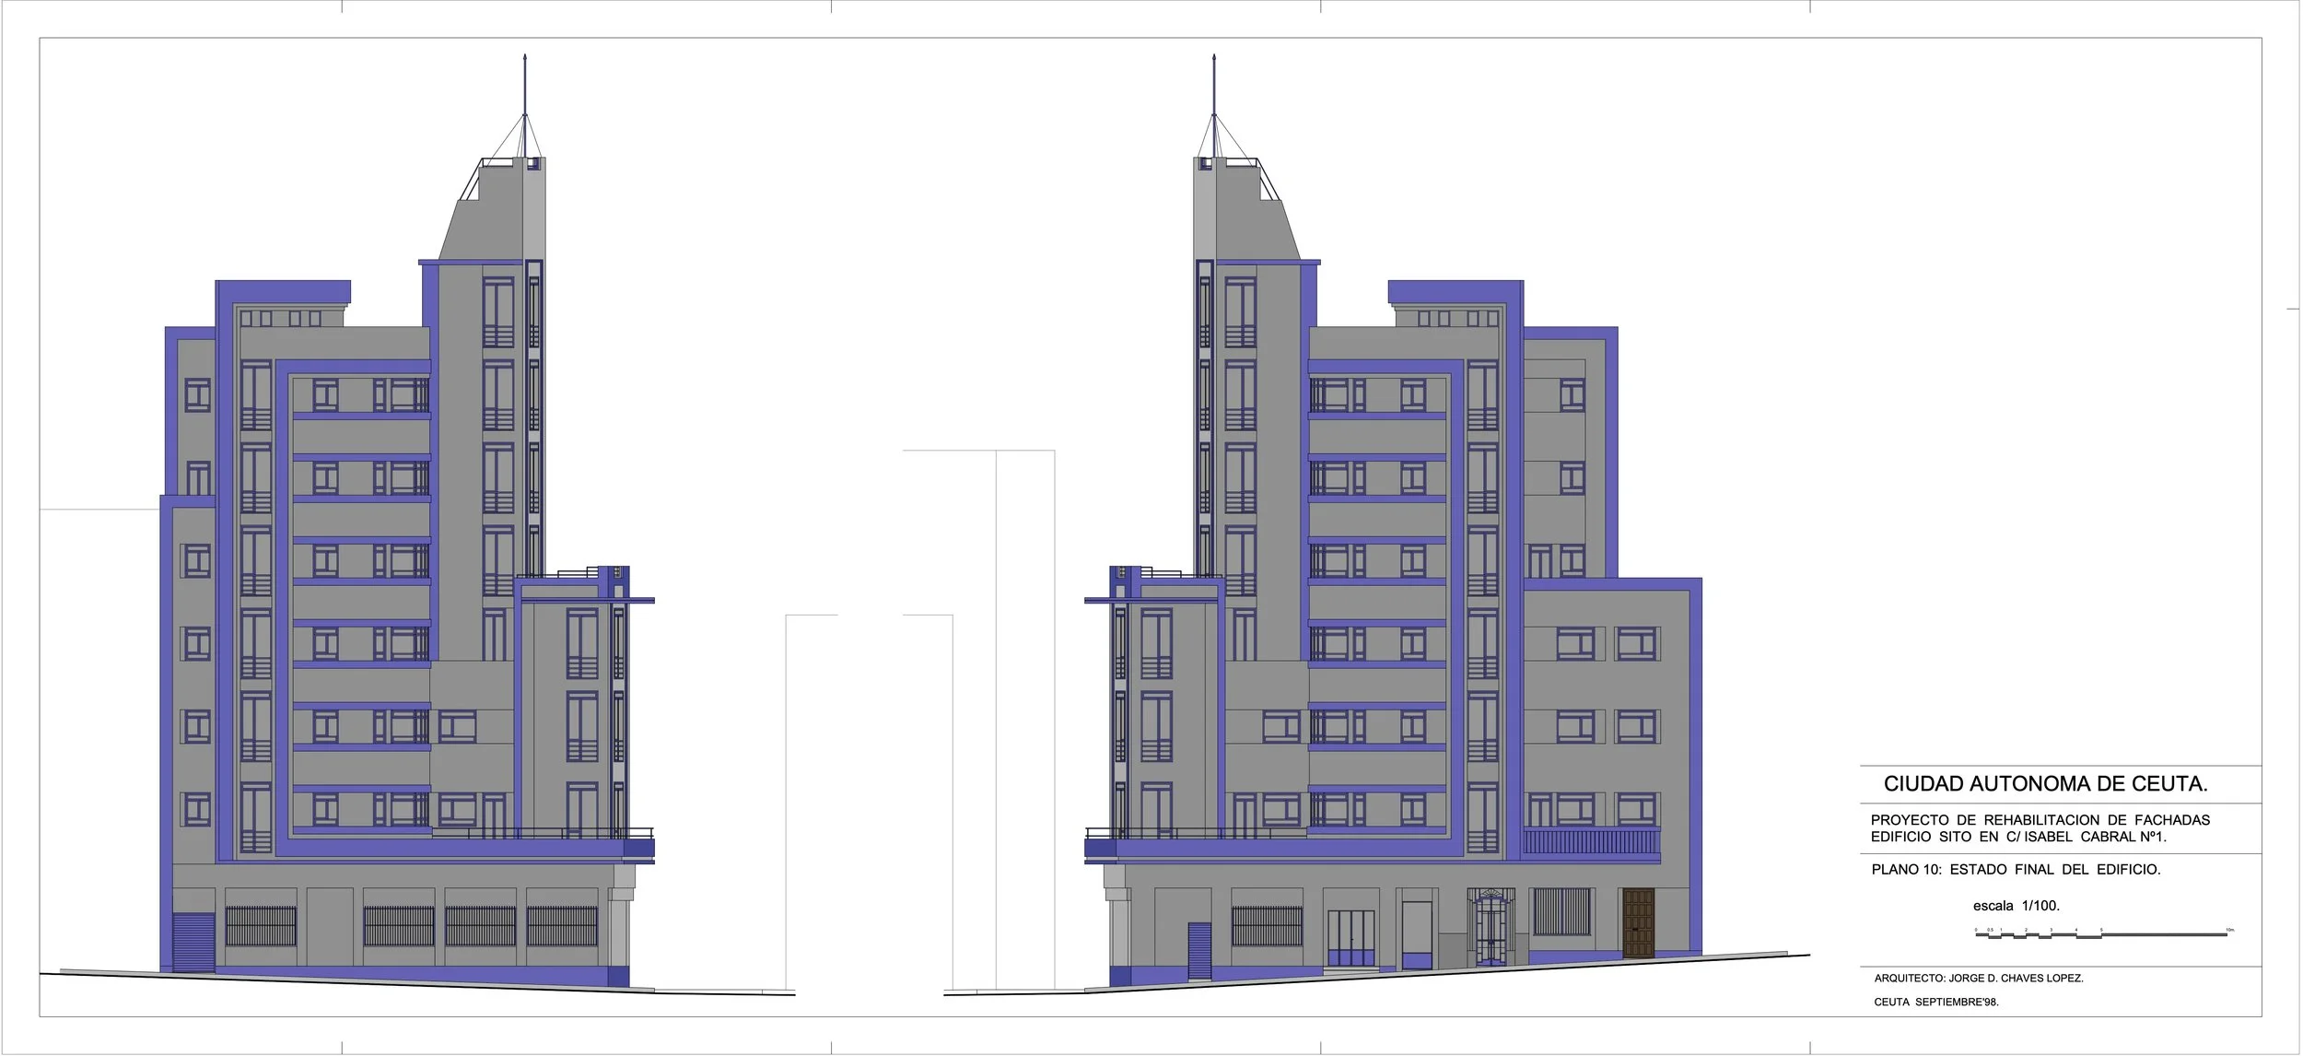Click the ornate arched entrance door
The width and height of the screenshot is (2303, 1056).
point(1490,926)
